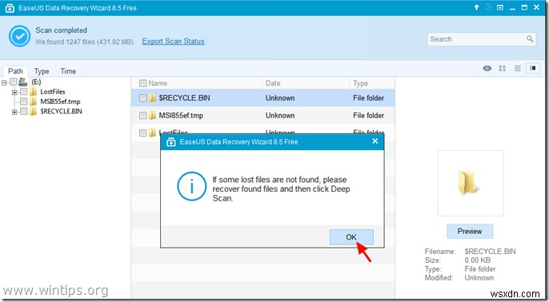Check the MSI855ef.tmp list row checkbox
The width and height of the screenshot is (549, 302).
(x=142, y=115)
